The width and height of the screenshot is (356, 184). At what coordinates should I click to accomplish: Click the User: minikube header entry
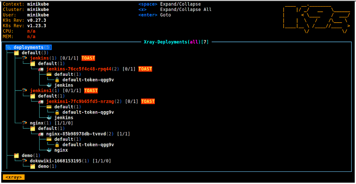(26, 15)
